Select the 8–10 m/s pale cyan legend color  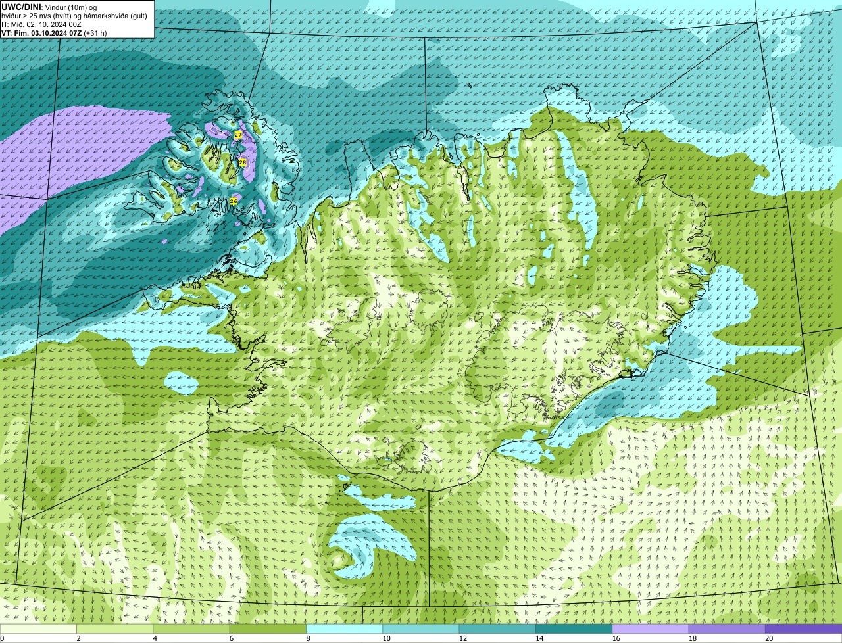pyautogui.click(x=345, y=629)
